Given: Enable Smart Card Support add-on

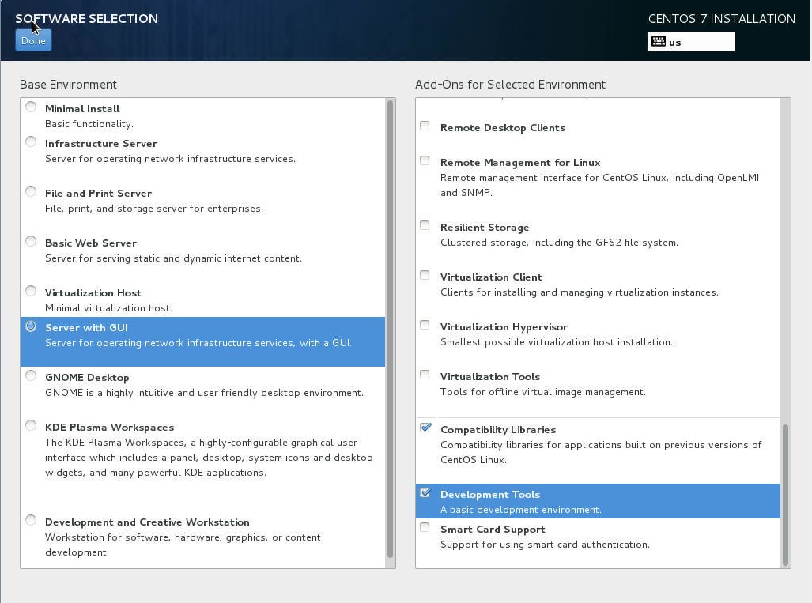Looking at the screenshot, I should click(x=425, y=528).
